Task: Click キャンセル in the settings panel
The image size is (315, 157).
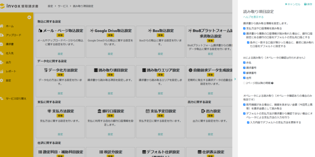Action: (x=293, y=4)
